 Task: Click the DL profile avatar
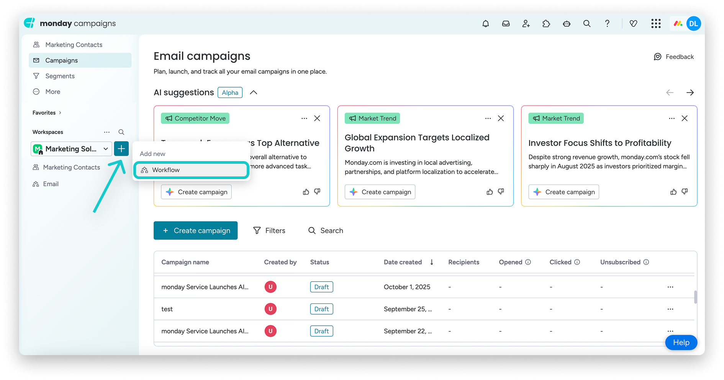click(693, 24)
